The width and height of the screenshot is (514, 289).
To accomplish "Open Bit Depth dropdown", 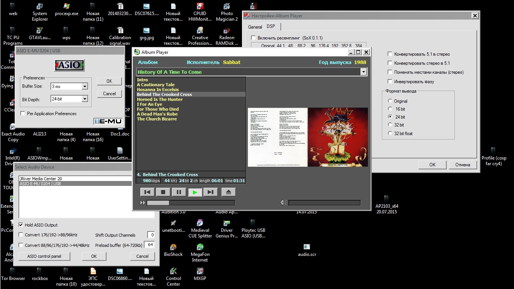I will tap(85, 99).
